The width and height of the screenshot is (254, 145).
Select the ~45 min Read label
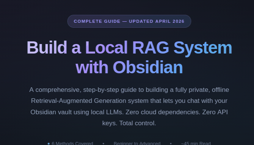[x=196, y=143]
